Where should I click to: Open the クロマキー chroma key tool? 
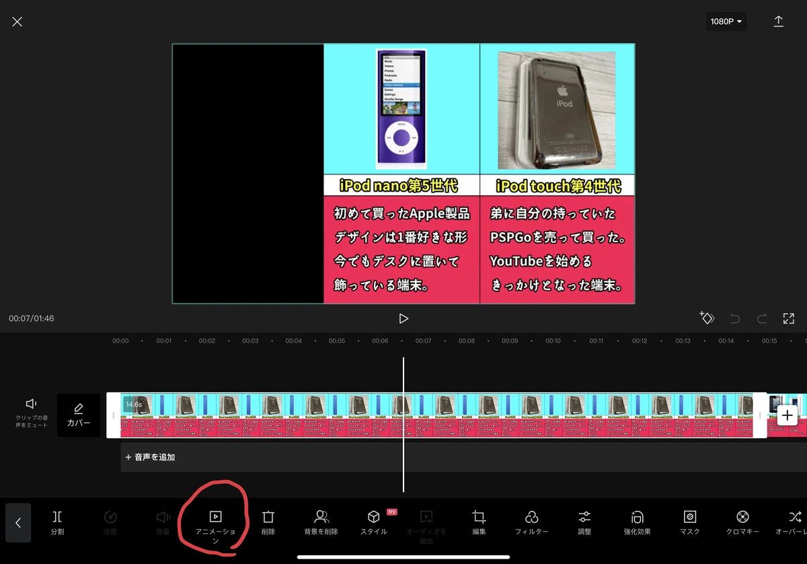click(742, 522)
